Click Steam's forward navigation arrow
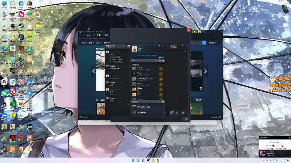Image resolution: width=291 pixels, height=163 pixels. [84, 35]
